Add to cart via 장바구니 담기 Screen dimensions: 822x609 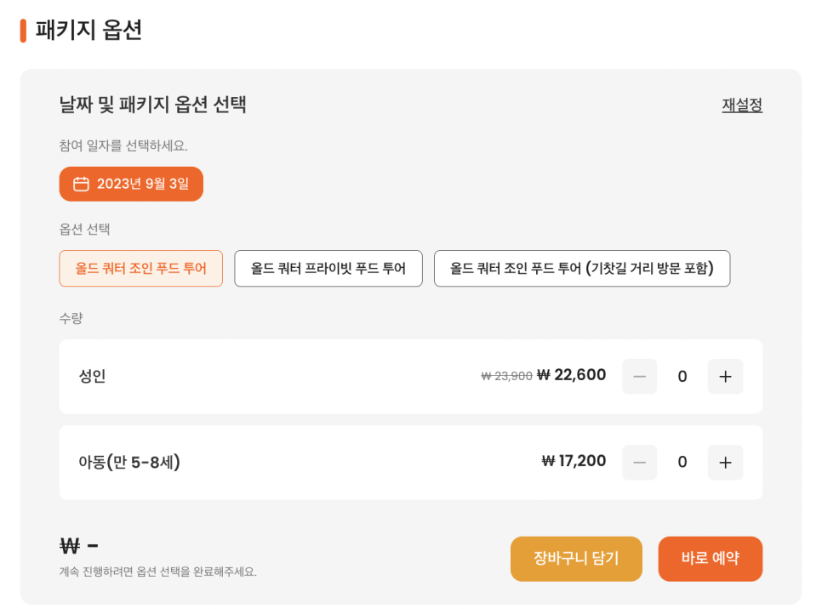[x=576, y=559]
